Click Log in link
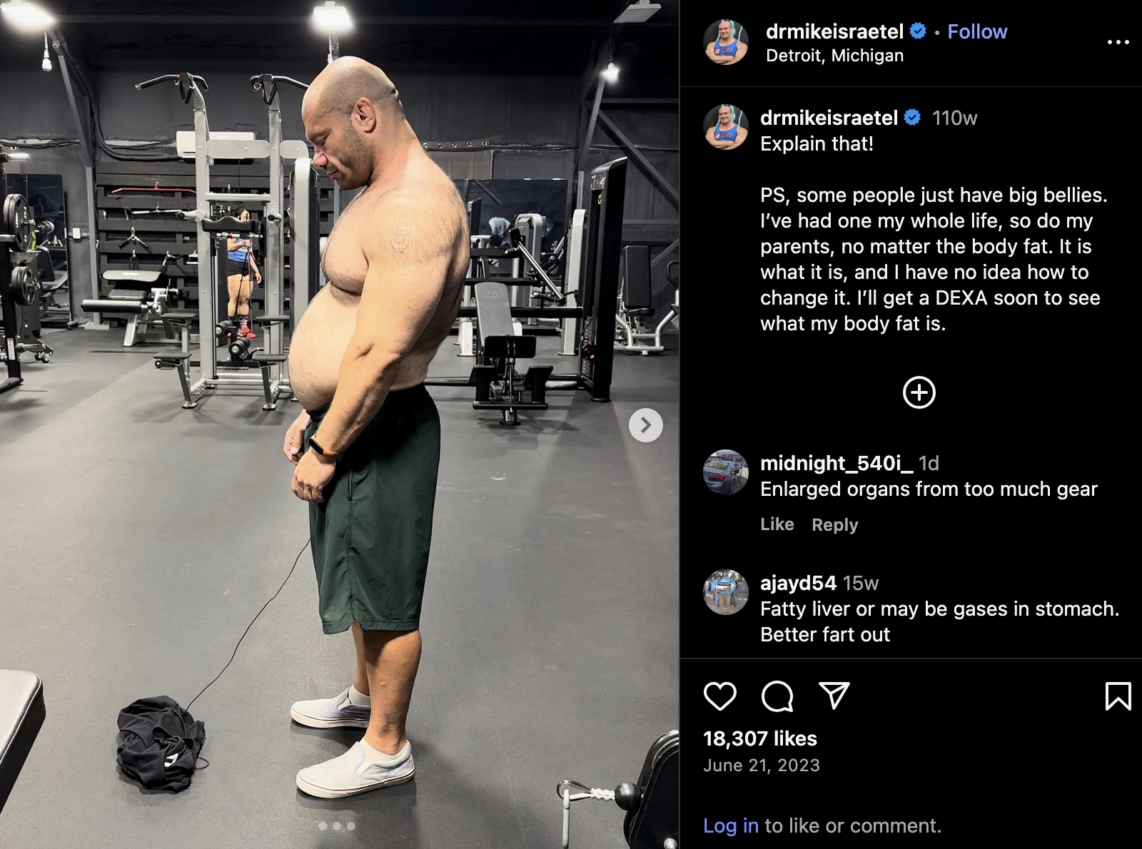The image size is (1142, 849). click(730, 825)
